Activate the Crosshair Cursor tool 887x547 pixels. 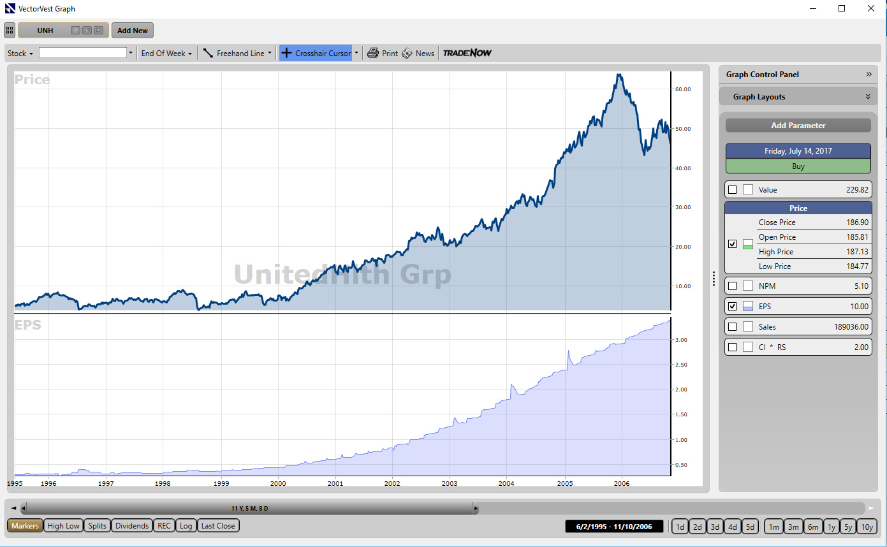[316, 54]
